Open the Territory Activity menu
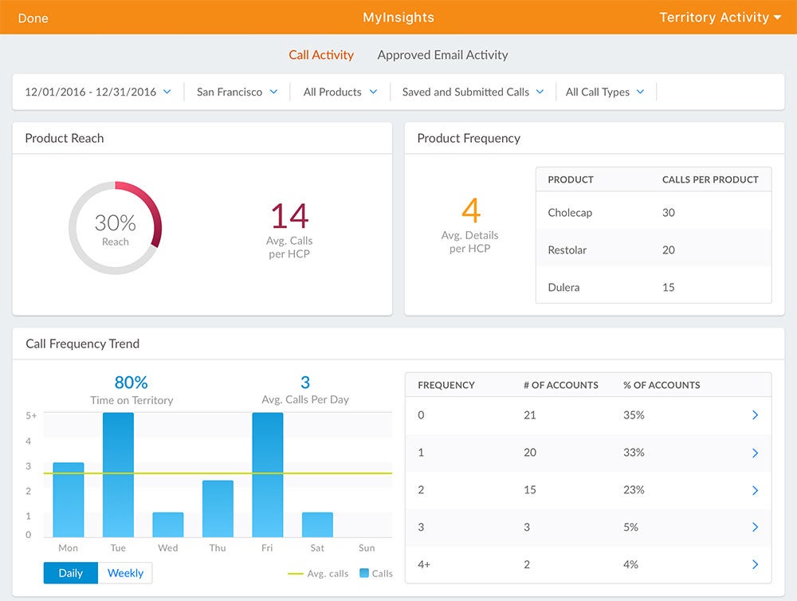Image resolution: width=797 pixels, height=601 pixels. click(x=720, y=18)
